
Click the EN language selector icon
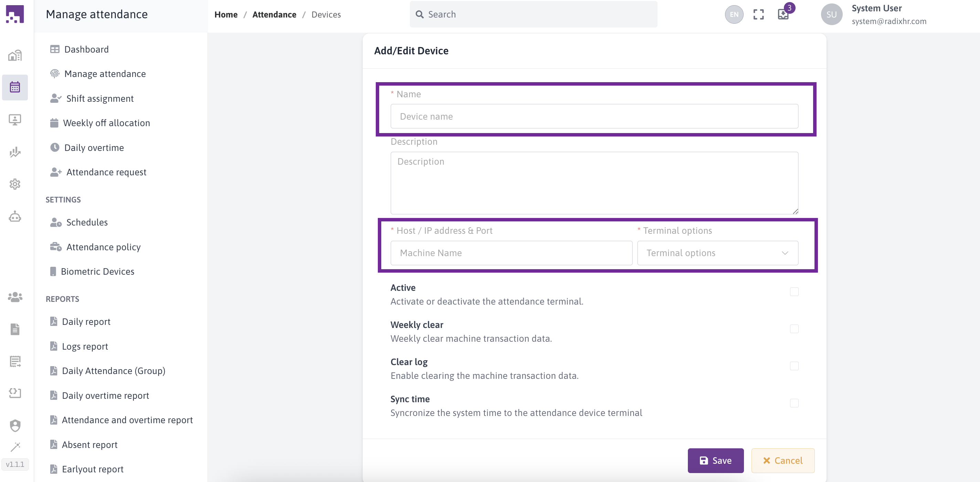pos(734,14)
